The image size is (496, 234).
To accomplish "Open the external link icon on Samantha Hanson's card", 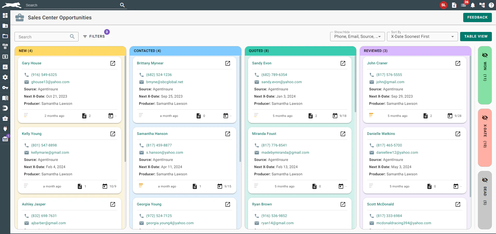I will pyautogui.click(x=228, y=134).
